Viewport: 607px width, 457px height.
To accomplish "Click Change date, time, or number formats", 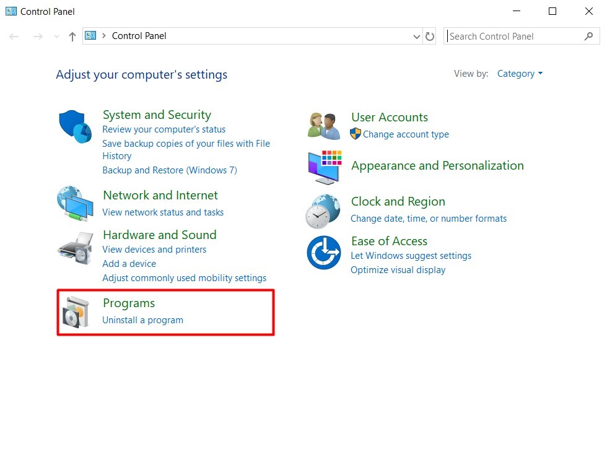I will [x=429, y=219].
